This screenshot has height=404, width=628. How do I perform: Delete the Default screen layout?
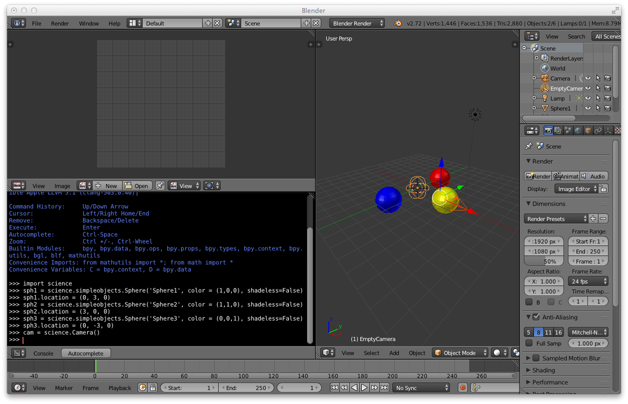click(x=217, y=23)
